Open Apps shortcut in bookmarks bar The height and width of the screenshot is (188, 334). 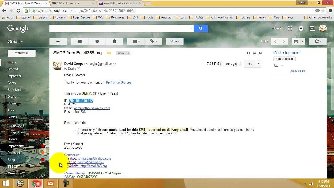pos(8,17)
